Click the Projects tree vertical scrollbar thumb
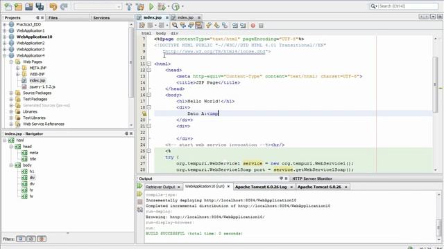This screenshot has height=249, width=444. pyautogui.click(x=131, y=62)
